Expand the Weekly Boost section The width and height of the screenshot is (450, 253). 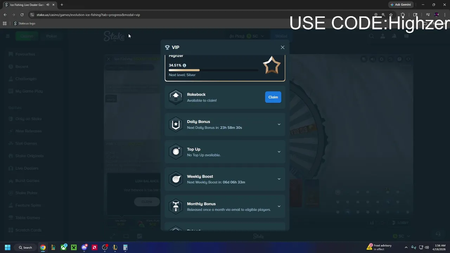coord(279,179)
